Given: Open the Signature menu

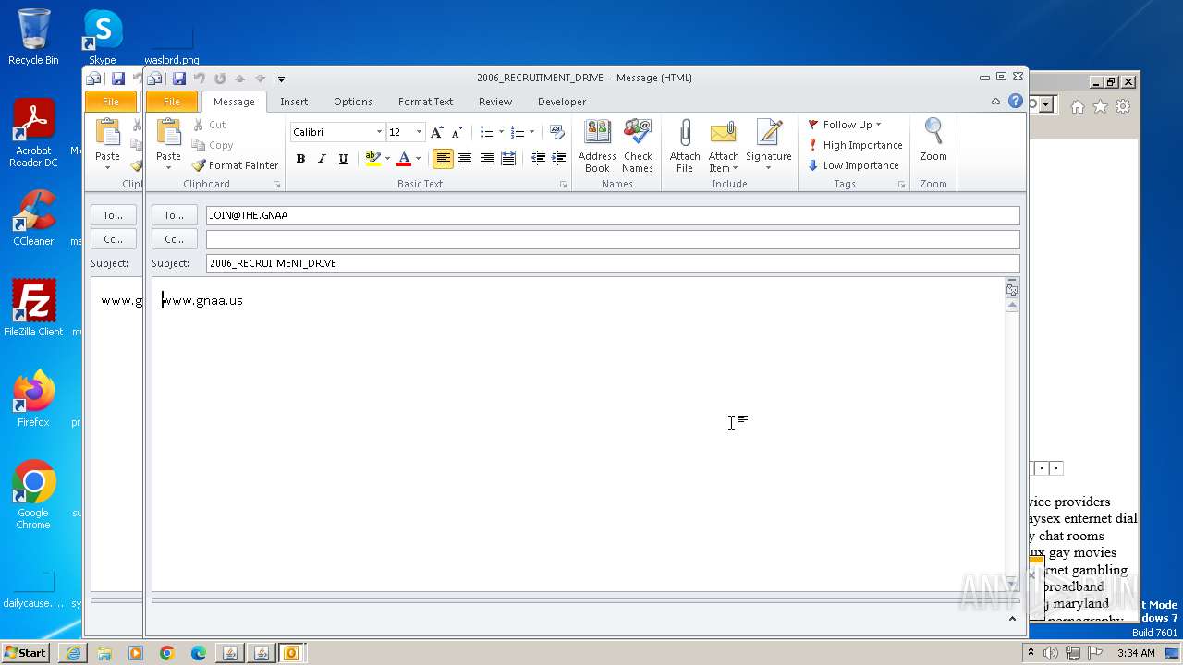Looking at the screenshot, I should click(x=769, y=146).
